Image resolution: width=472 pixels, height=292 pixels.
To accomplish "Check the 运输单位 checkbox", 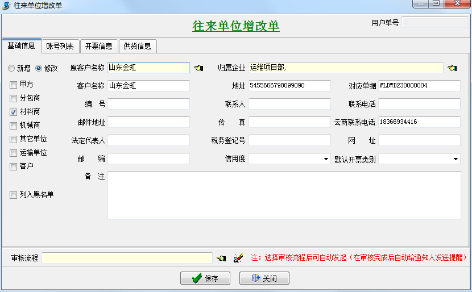I will click(13, 153).
